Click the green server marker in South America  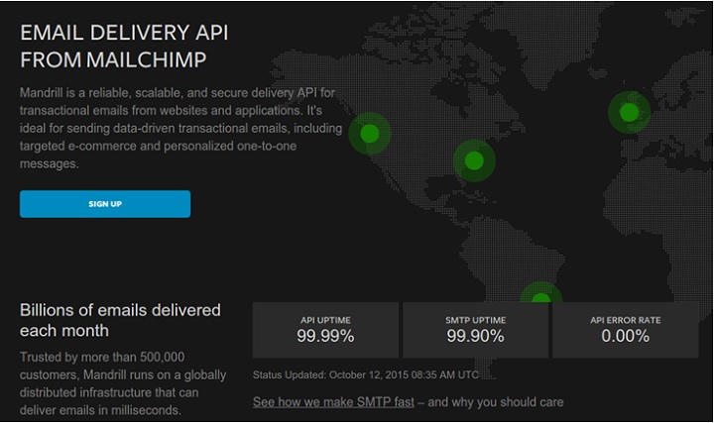tap(540, 297)
